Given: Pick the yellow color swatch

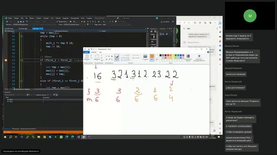Looking at the screenshot, I should point(173,56).
